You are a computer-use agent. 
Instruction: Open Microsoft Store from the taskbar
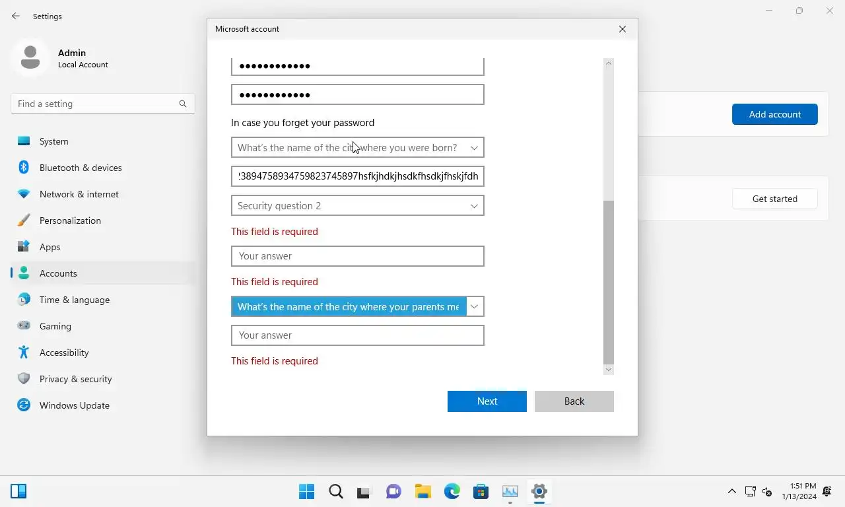(x=481, y=491)
